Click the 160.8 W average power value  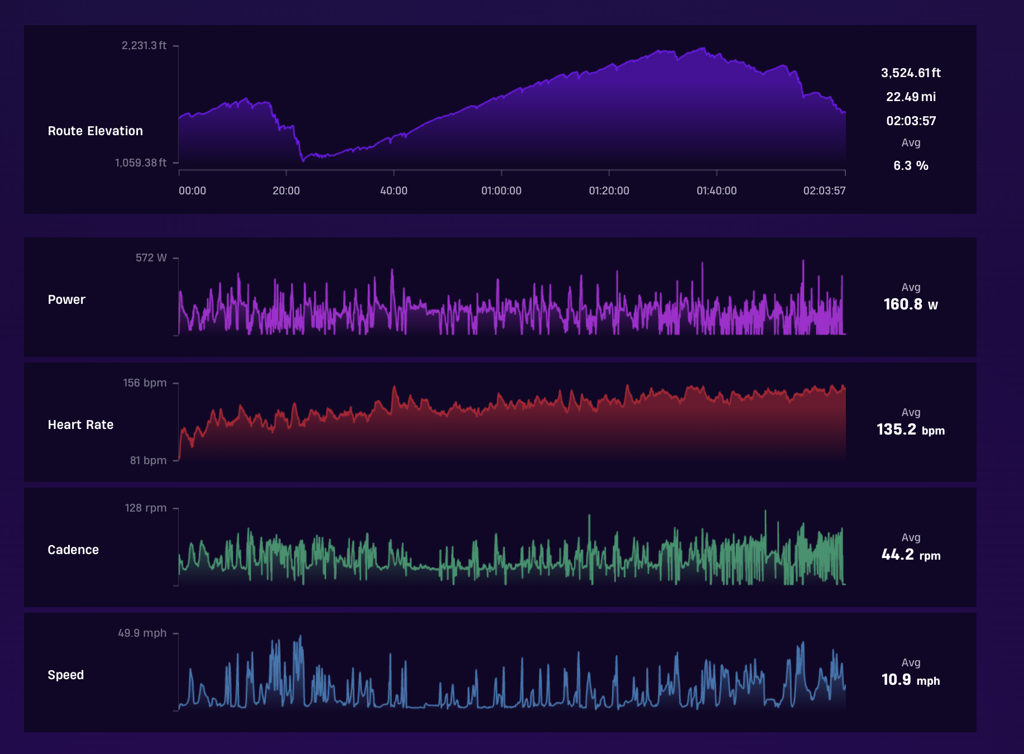(x=911, y=304)
